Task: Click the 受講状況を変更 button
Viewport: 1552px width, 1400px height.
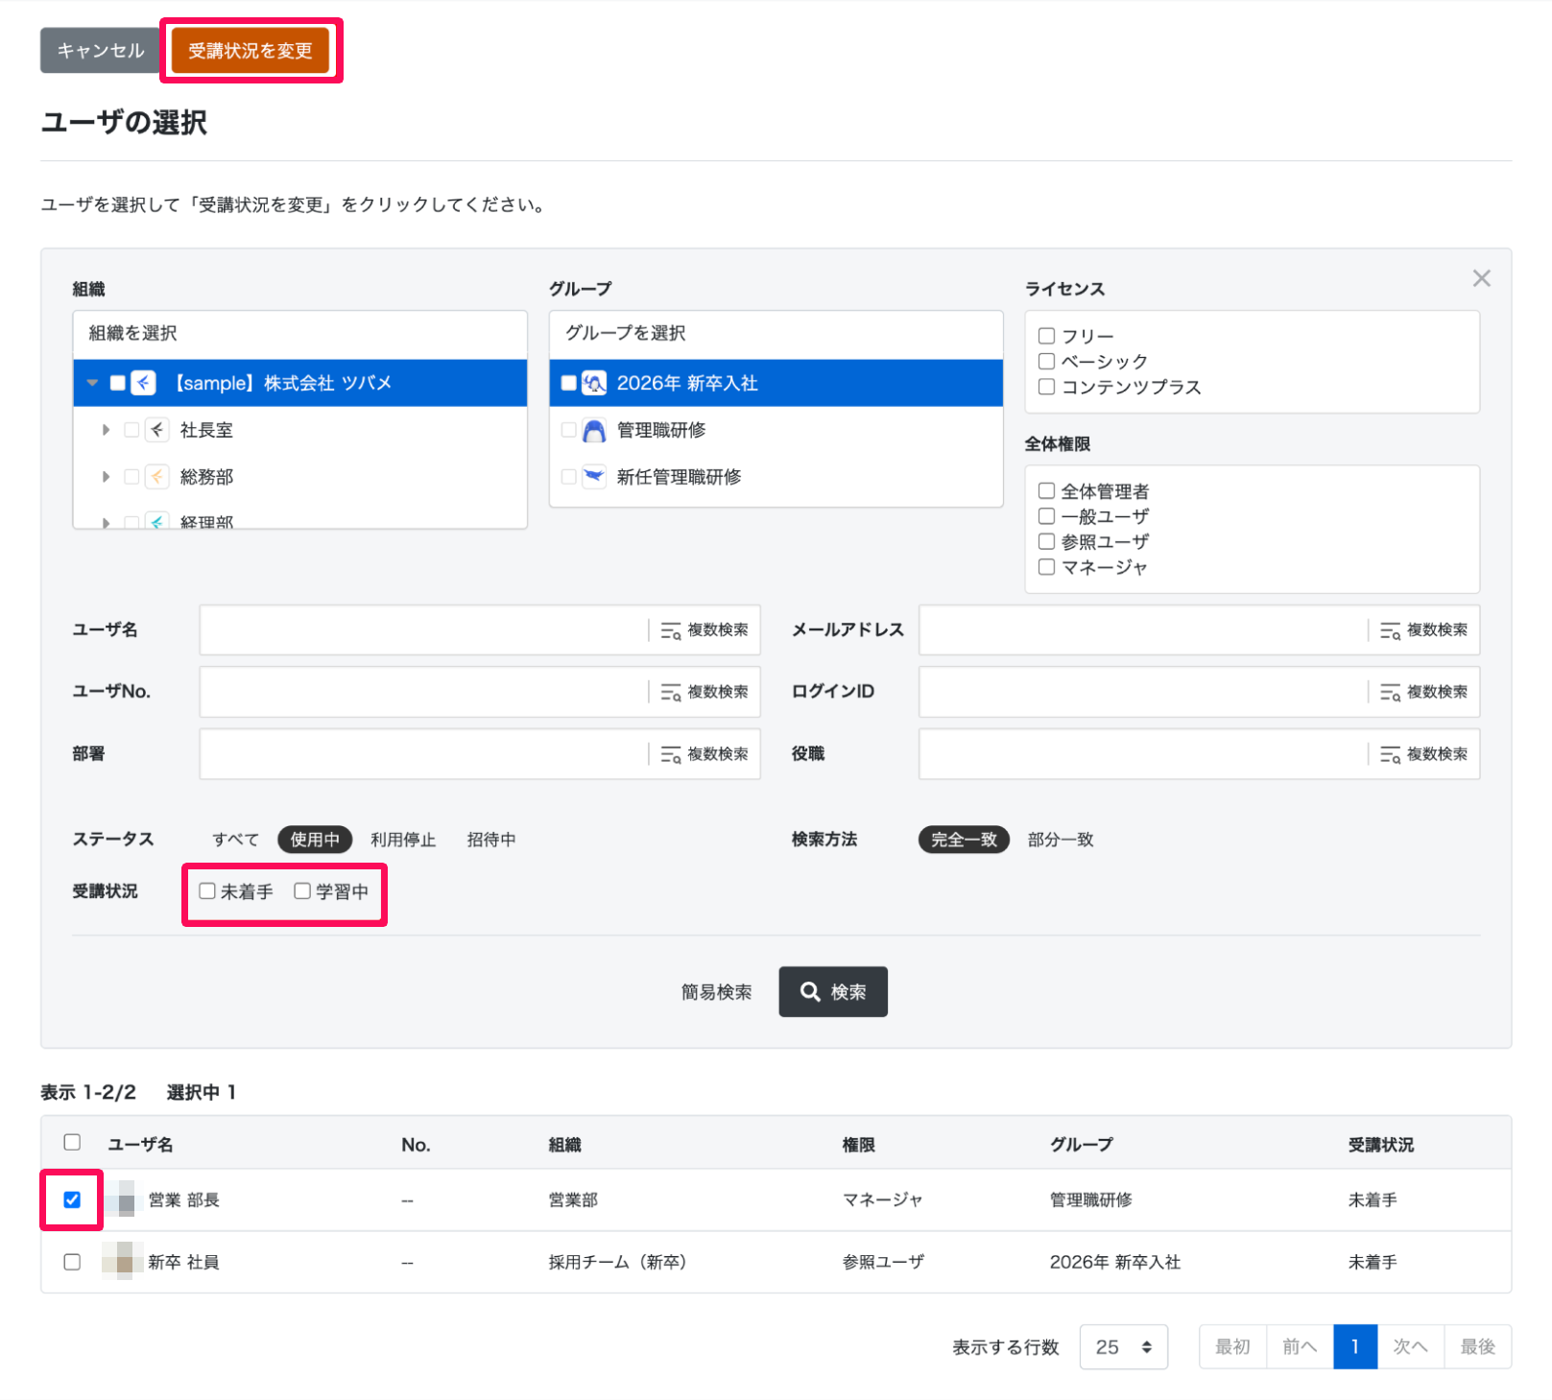Action: coord(250,51)
